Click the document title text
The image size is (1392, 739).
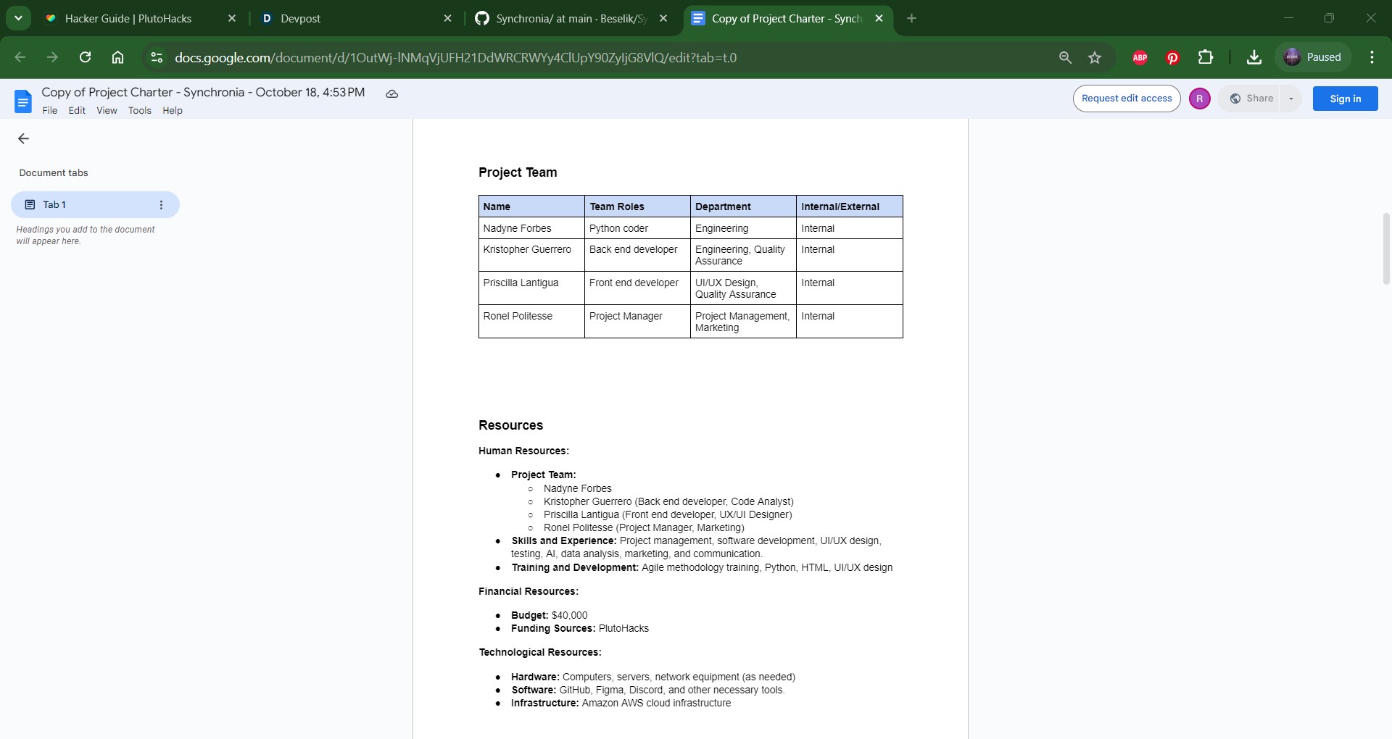click(x=203, y=93)
